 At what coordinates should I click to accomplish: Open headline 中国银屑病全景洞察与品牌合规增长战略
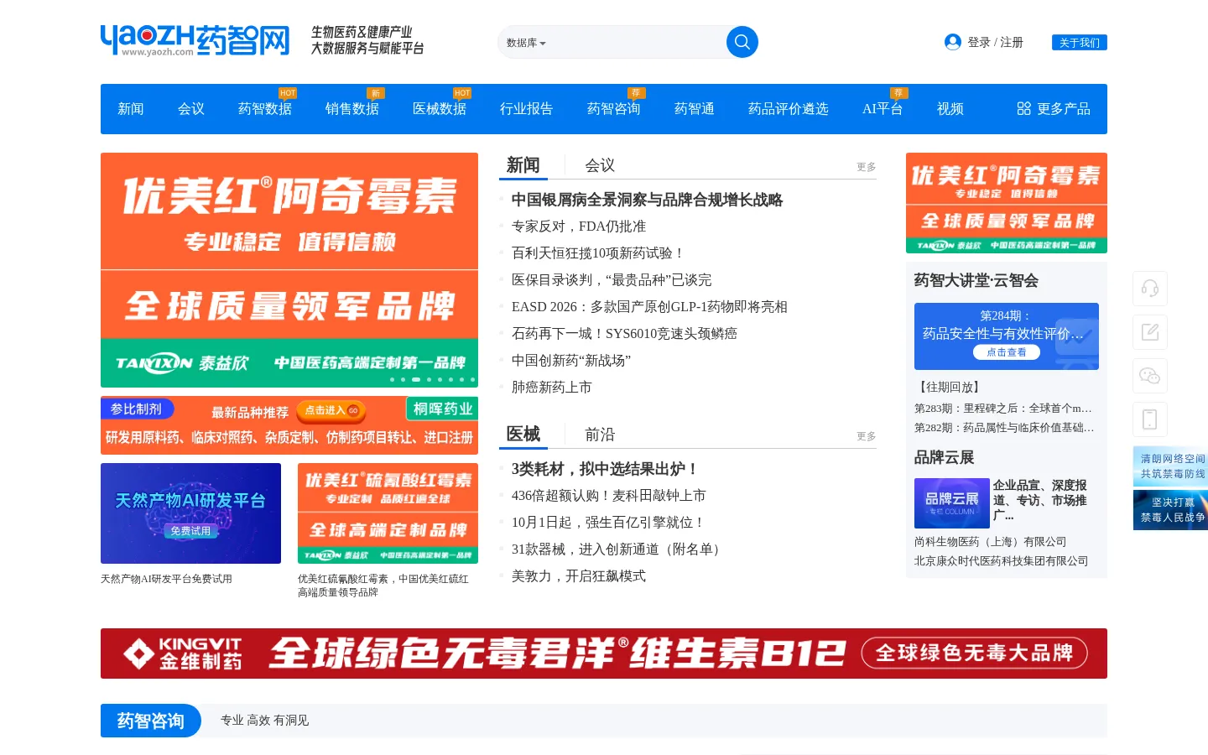click(647, 200)
